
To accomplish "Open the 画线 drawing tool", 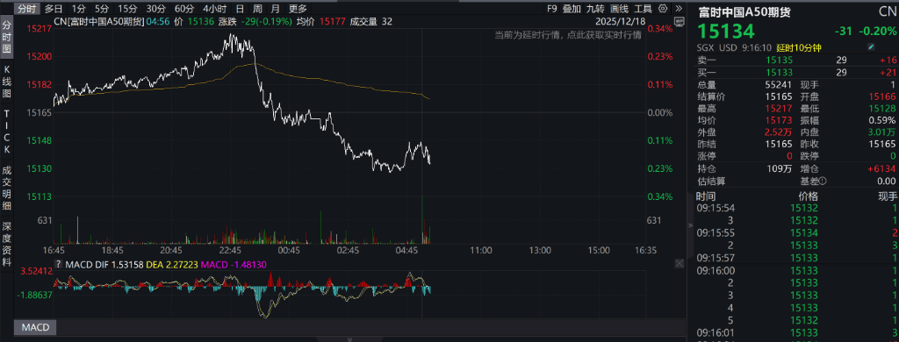I will click(620, 9).
